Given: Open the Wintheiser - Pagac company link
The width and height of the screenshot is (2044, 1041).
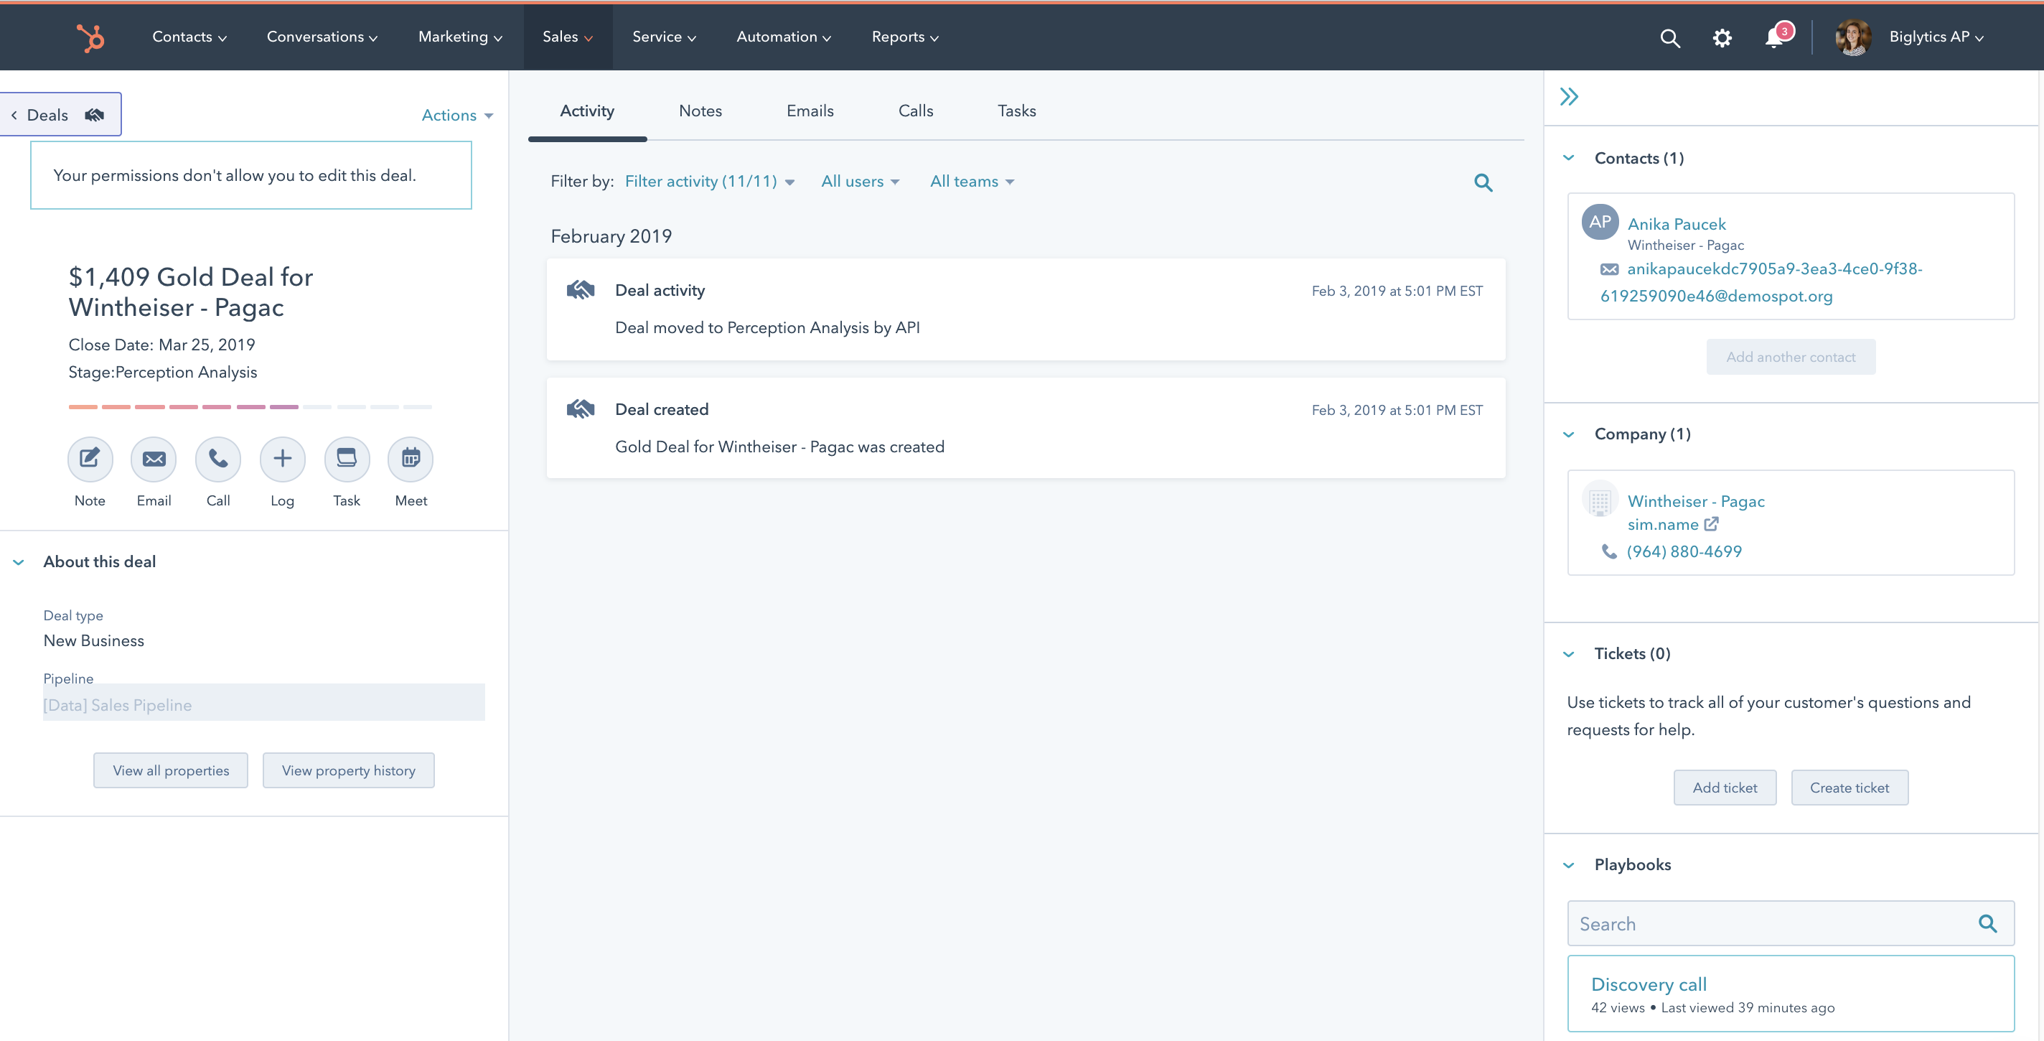Looking at the screenshot, I should click(1696, 501).
